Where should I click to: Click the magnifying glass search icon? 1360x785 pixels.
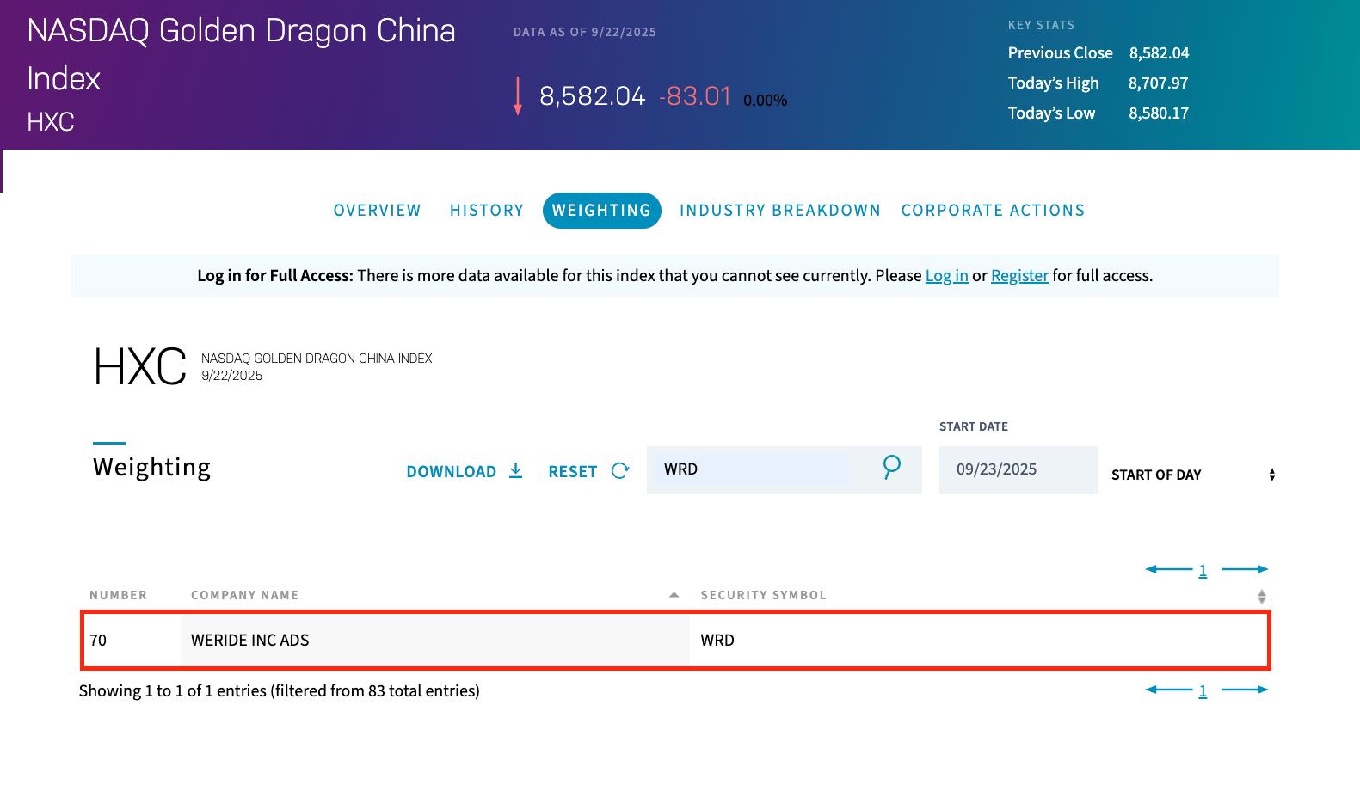click(x=891, y=467)
